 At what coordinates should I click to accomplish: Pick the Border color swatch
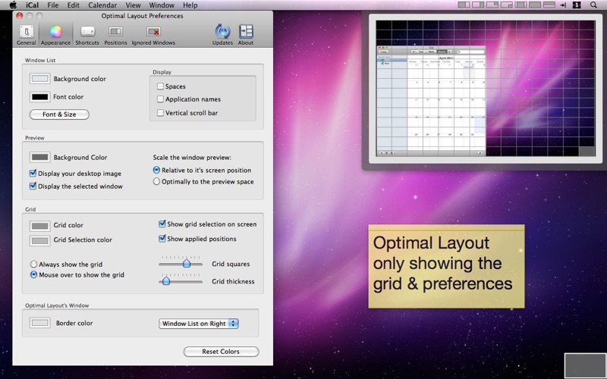tap(40, 323)
